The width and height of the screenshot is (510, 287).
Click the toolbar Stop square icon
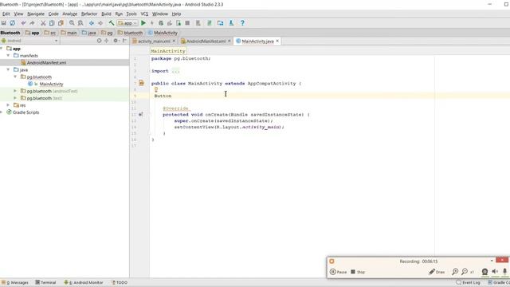187,23
